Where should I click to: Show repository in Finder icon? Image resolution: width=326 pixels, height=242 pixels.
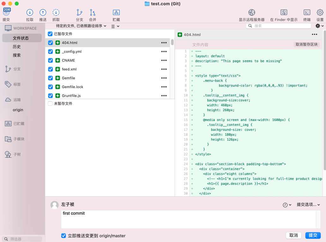284,13
